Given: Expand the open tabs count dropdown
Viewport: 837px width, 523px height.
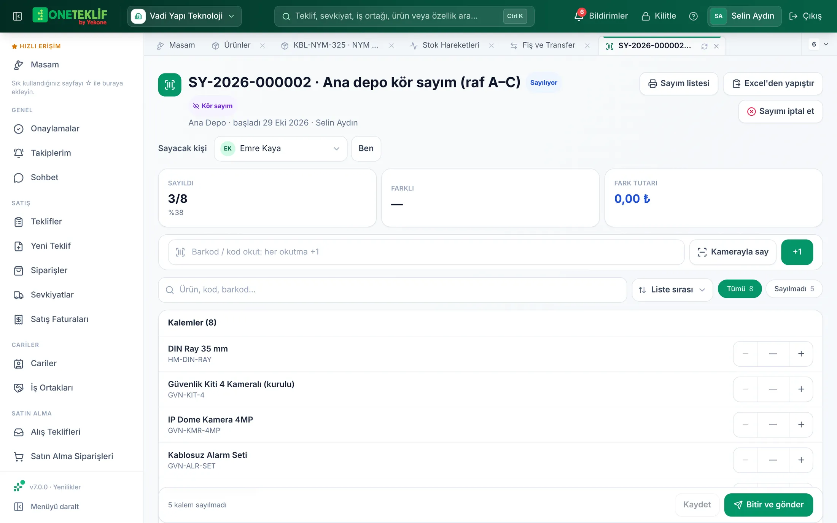Looking at the screenshot, I should click(x=819, y=44).
